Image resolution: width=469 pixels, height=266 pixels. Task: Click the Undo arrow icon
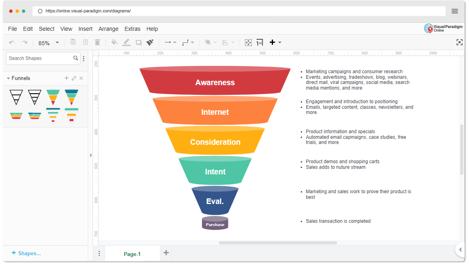coord(12,42)
